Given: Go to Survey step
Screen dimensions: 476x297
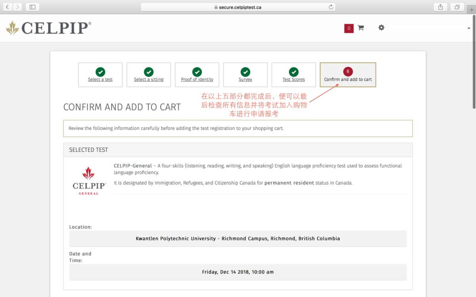Looking at the screenshot, I should 246,75.
